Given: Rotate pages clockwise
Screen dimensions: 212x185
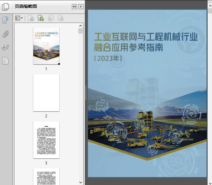Looking at the screenshot, I should click(x=61, y=18).
